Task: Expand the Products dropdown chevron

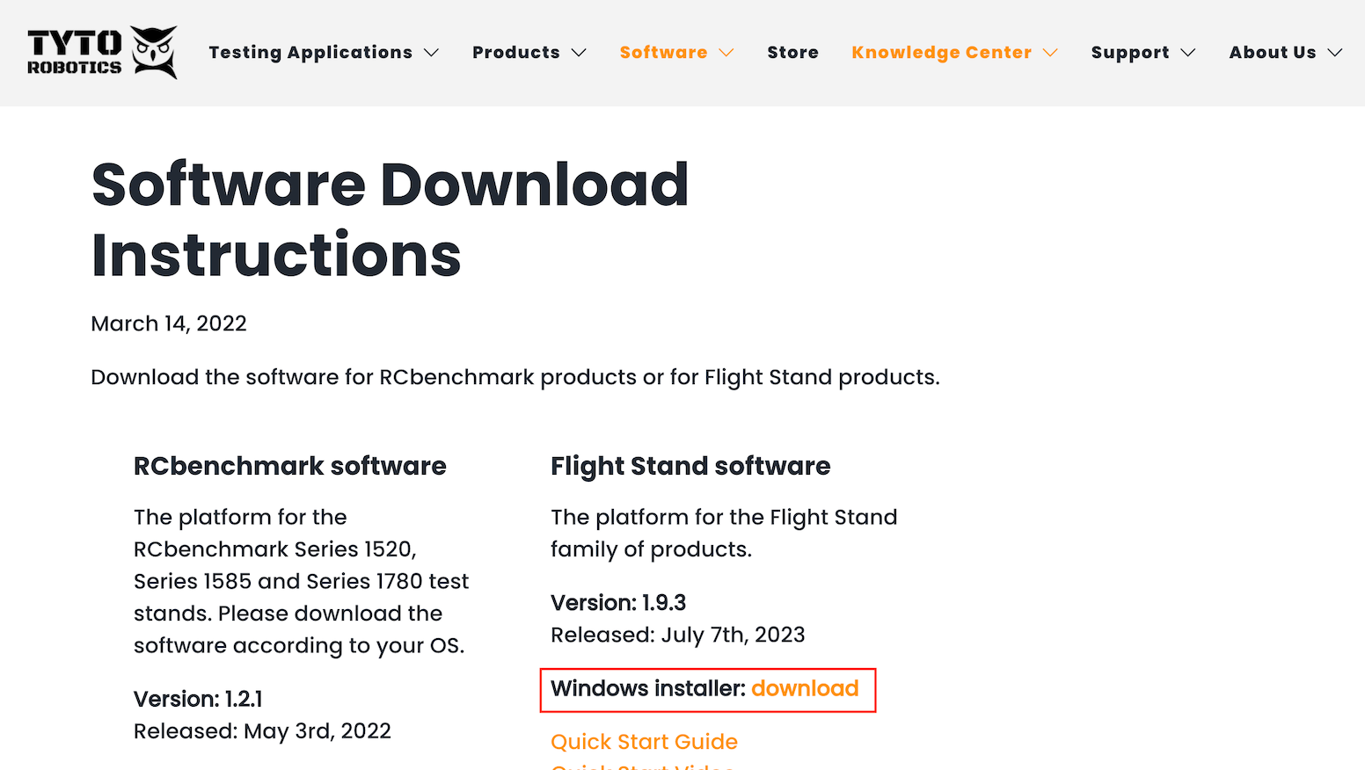Action: click(x=580, y=53)
